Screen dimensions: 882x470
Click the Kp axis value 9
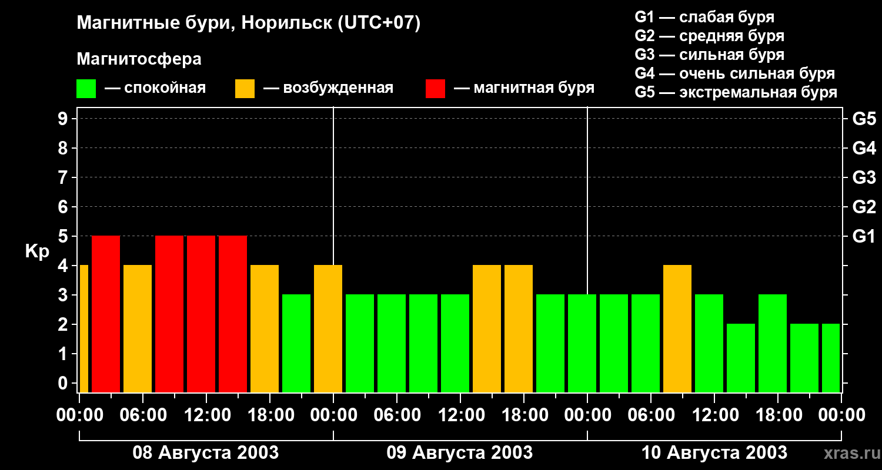coord(64,119)
